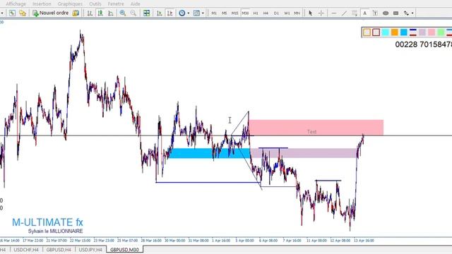
Task: Open the Fenetre menu
Action: click(x=116, y=4)
